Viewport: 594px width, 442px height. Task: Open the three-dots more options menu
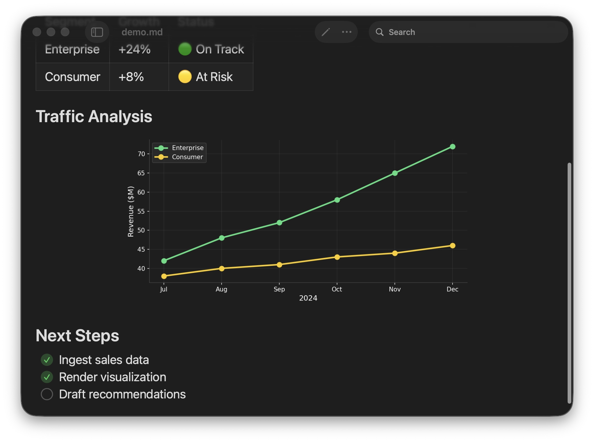347,32
